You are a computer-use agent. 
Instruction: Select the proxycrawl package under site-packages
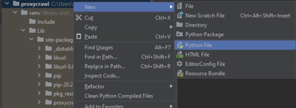(x=38, y=102)
